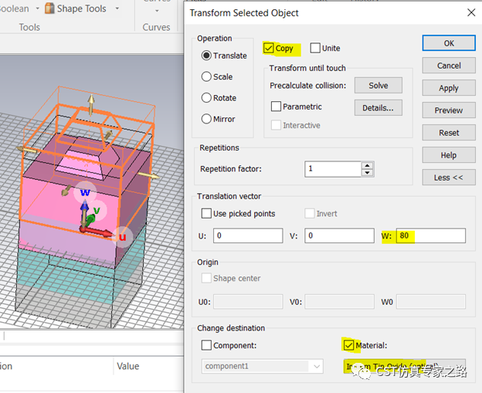Click the gold drag arrow on left side
The height and width of the screenshot is (393, 482).
click(x=27, y=150)
